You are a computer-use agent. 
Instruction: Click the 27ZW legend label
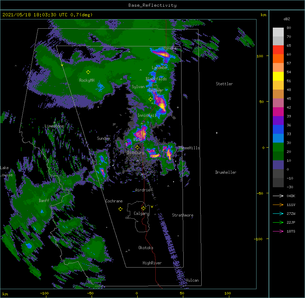(x=291, y=213)
